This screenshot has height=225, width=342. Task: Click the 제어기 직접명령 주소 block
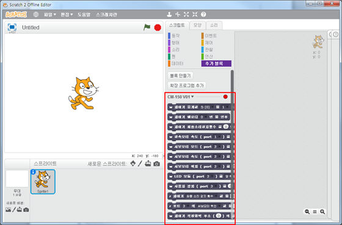[x=200, y=216]
